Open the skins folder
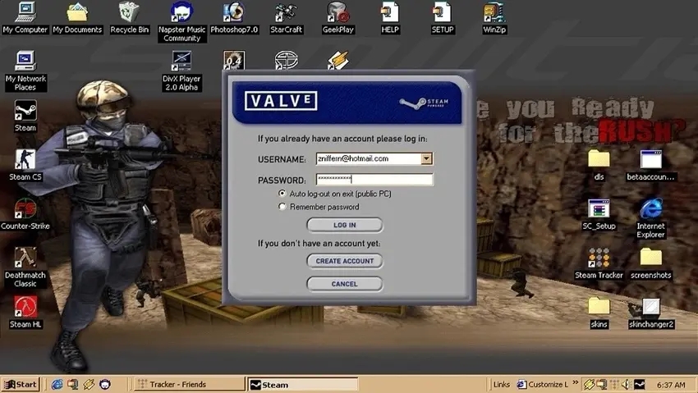The image size is (698, 393). [x=599, y=313]
